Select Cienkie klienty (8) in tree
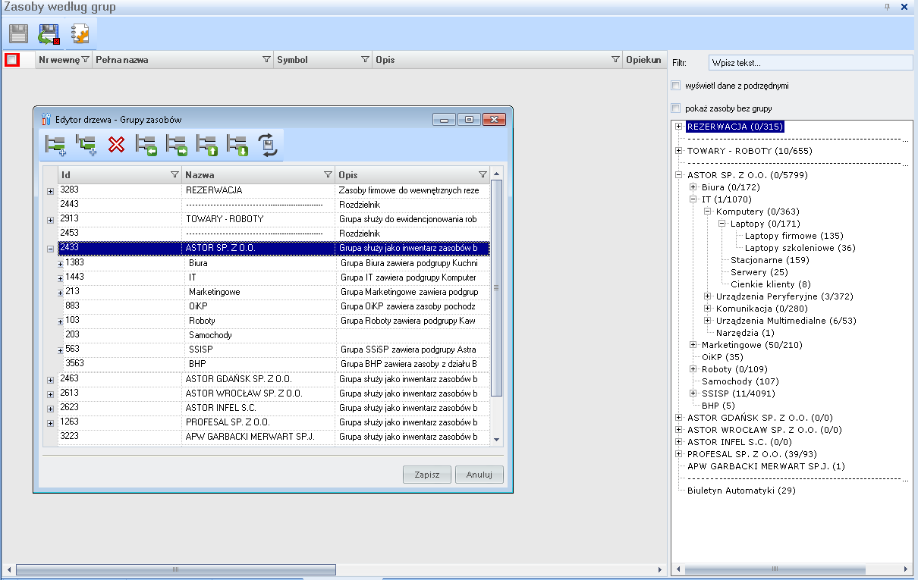 (771, 284)
